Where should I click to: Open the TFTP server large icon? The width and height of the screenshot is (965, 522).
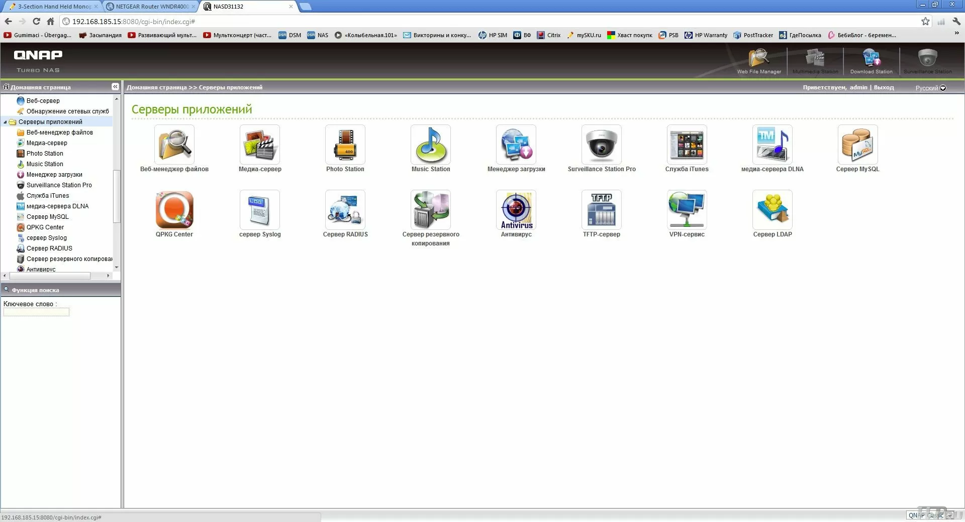601,210
